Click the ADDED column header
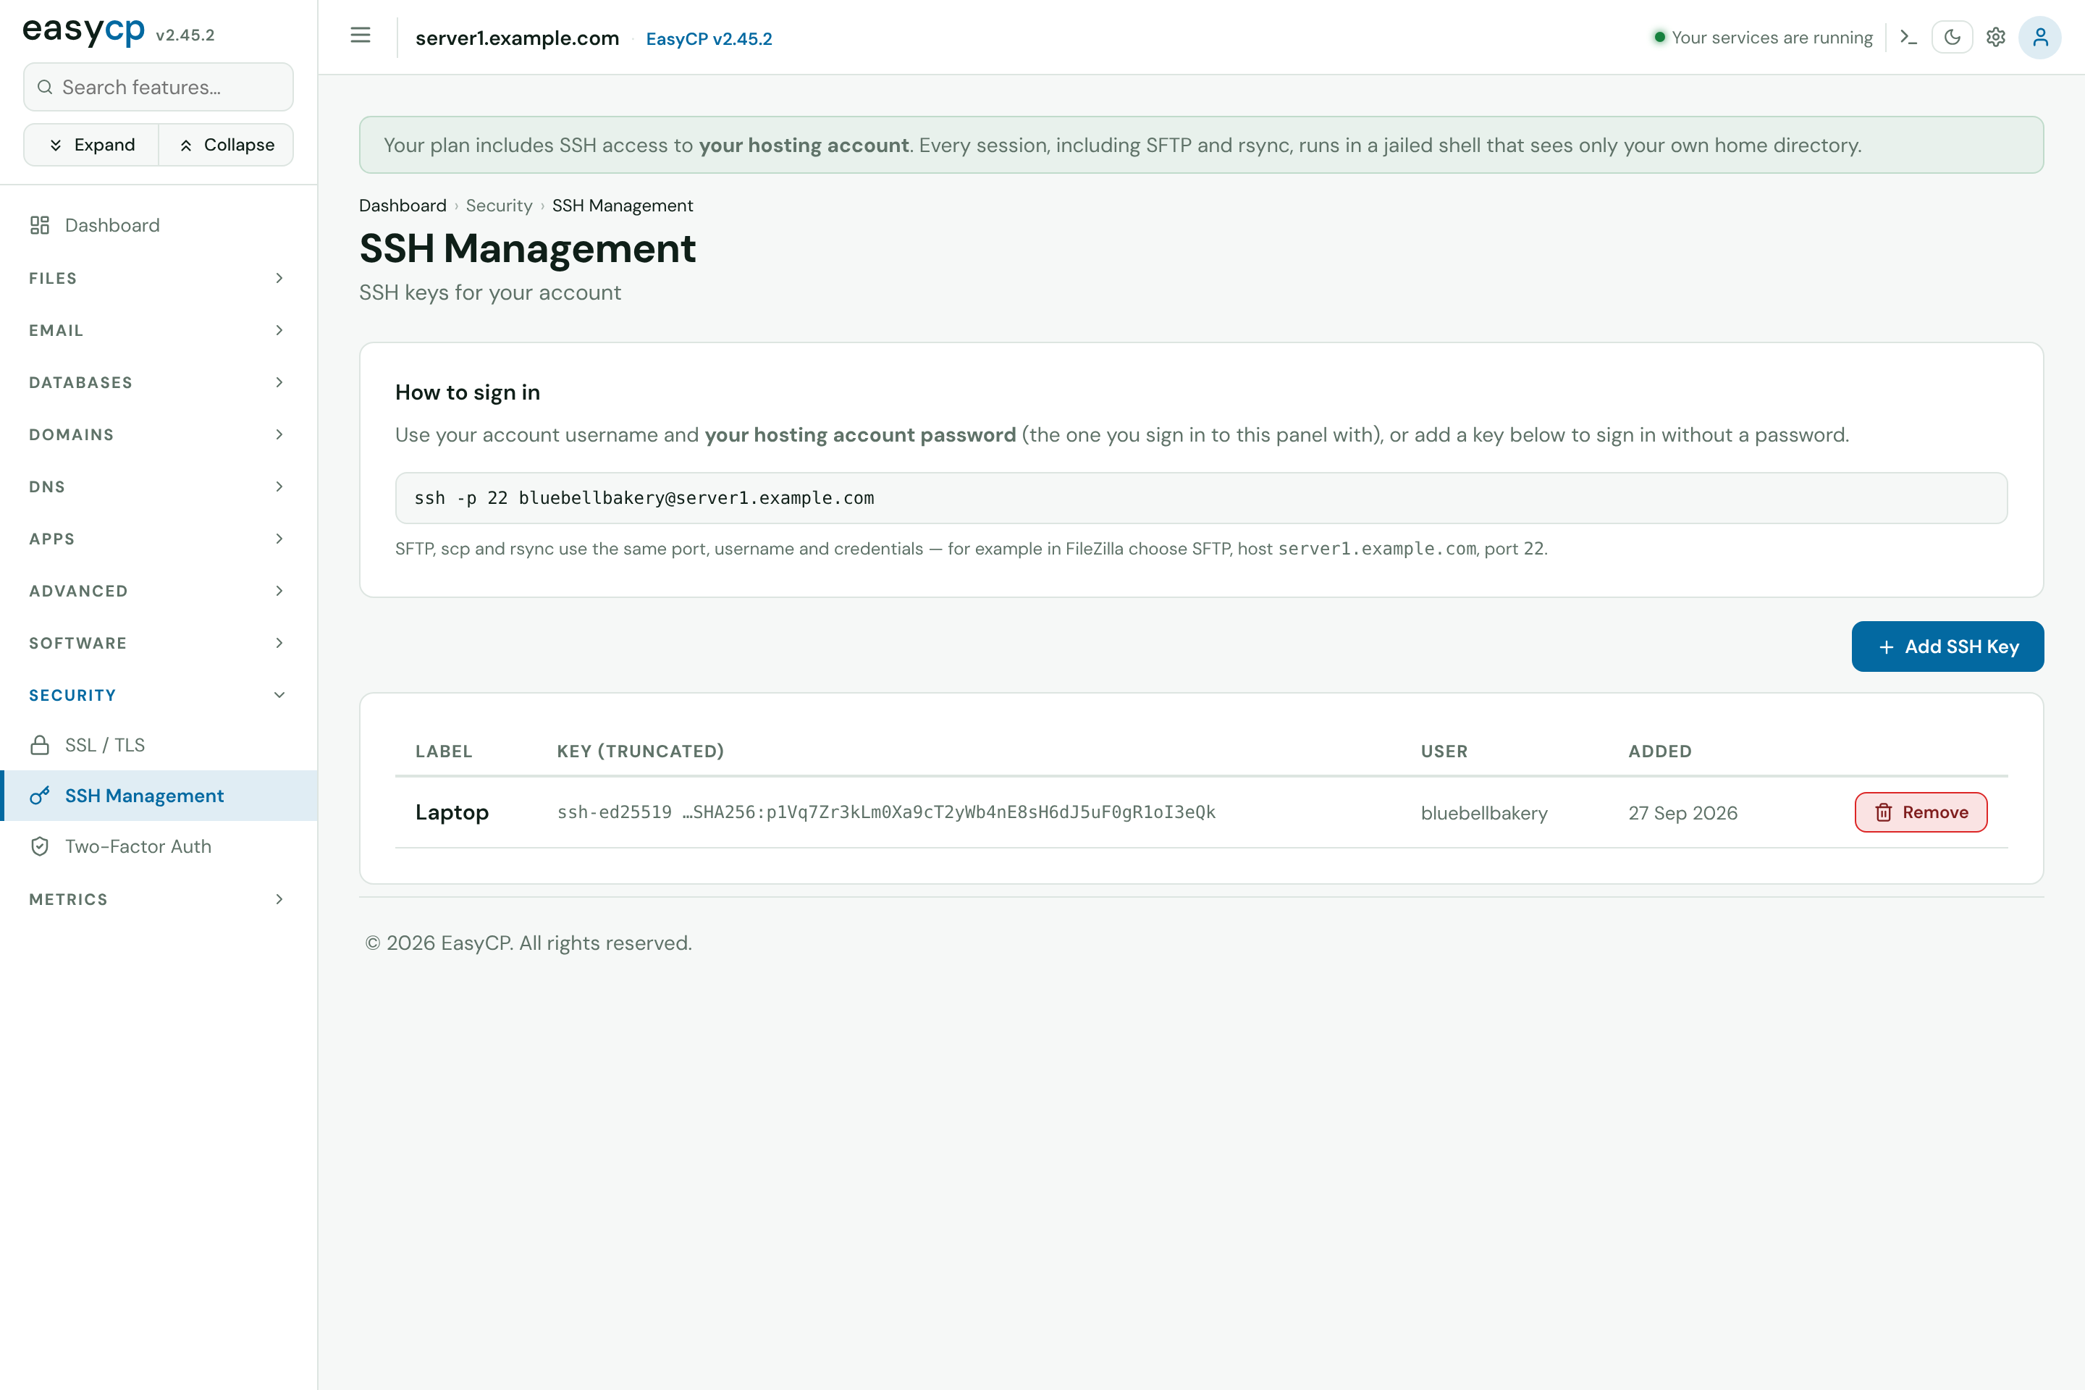 click(1659, 751)
